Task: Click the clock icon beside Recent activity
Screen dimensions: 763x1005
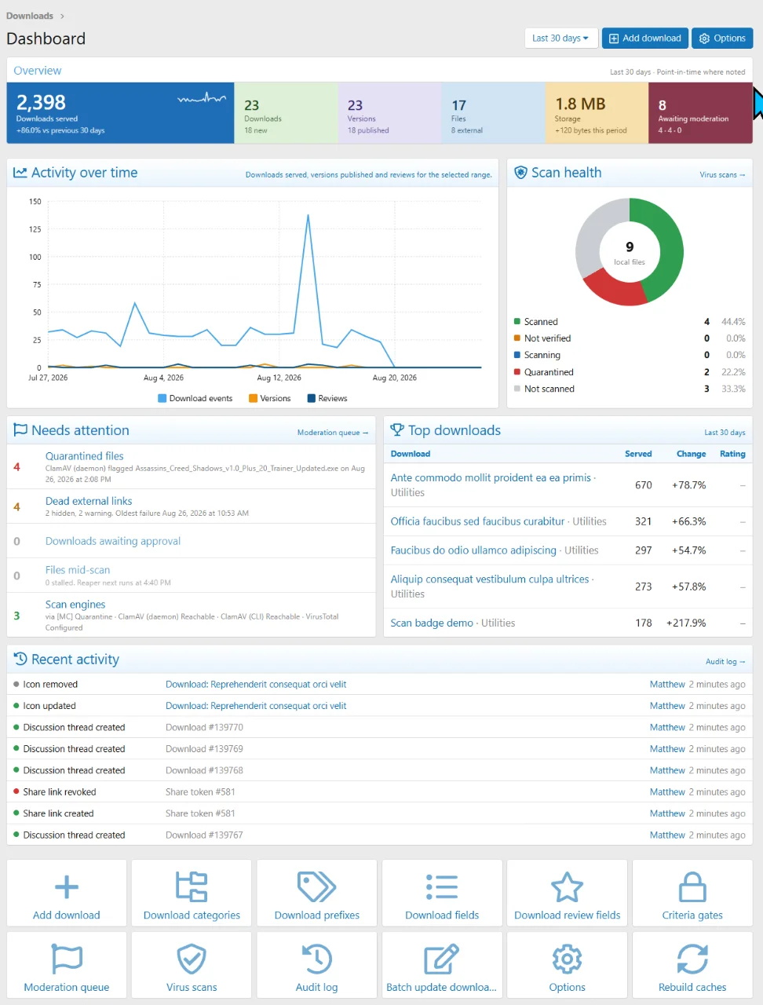Action: [20, 660]
